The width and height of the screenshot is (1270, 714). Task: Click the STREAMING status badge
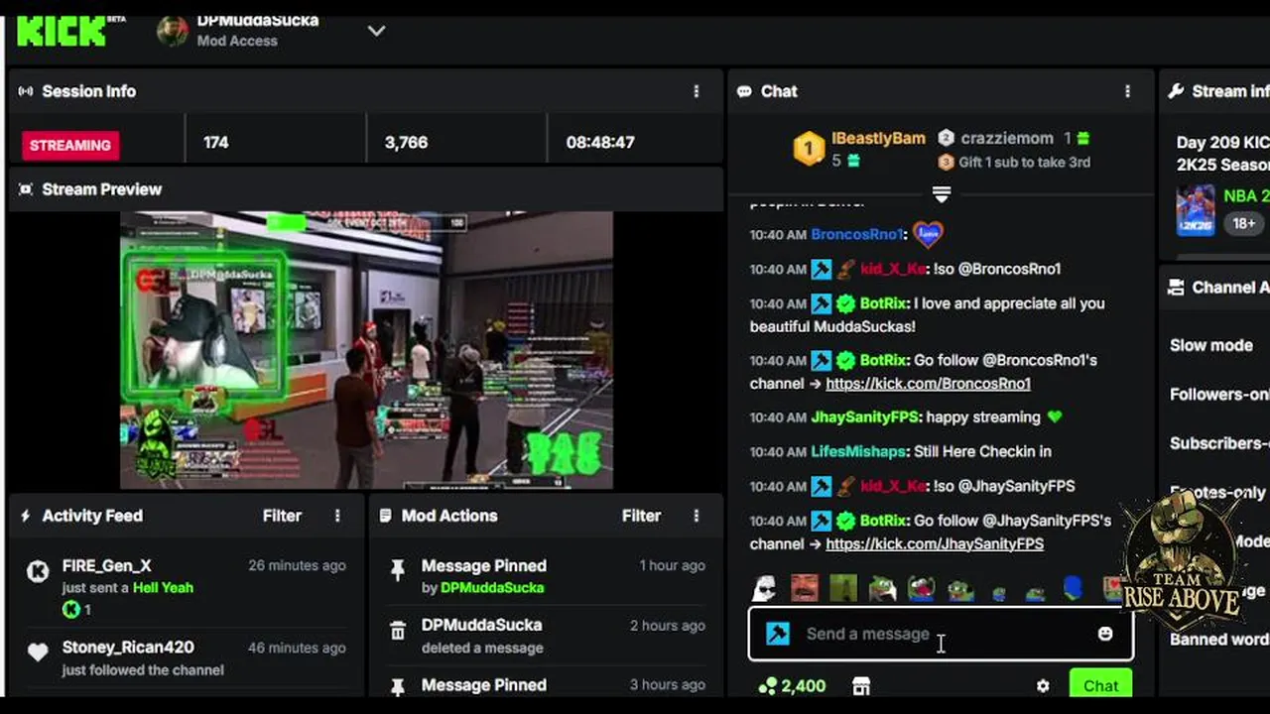[x=70, y=145]
